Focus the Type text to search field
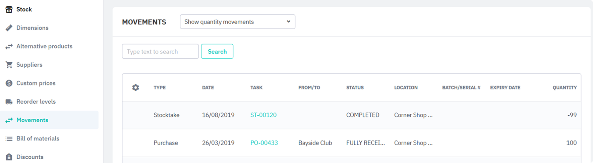Screen dimensions: 593x163 pyautogui.click(x=160, y=52)
